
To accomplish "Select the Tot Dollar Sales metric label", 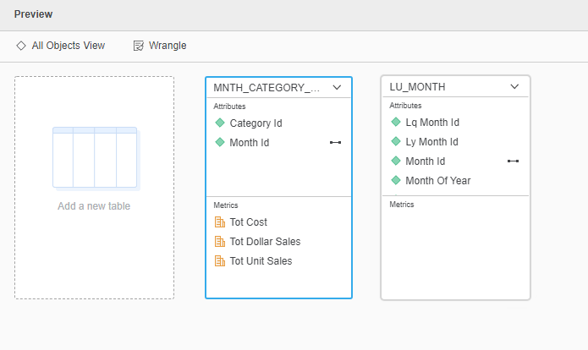I will [x=265, y=242].
